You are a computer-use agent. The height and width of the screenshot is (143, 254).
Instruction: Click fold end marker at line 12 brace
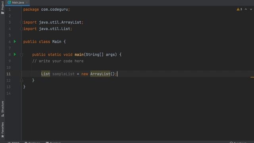pyautogui.click(x=21, y=80)
